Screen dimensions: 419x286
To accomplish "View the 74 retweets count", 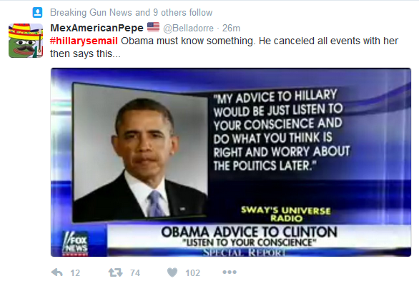I will 135,272.
